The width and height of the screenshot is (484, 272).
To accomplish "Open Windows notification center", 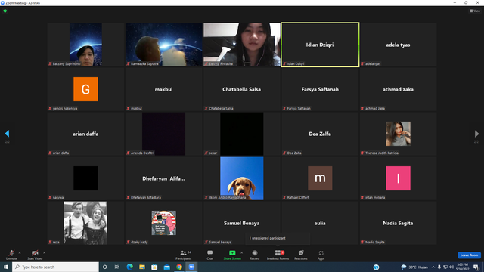I will click(x=476, y=267).
